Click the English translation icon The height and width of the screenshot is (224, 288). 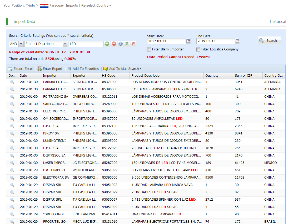(127, 44)
